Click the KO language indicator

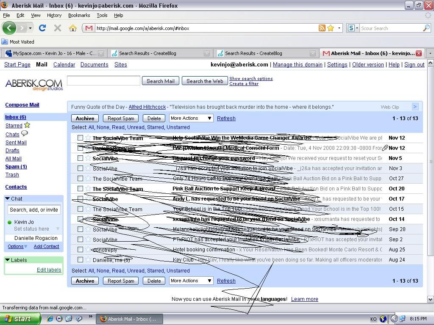point(373,319)
